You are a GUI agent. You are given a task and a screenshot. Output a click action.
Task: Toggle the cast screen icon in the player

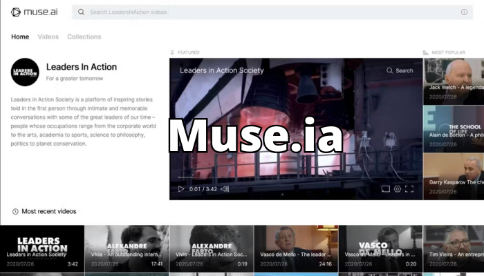pyautogui.click(x=386, y=189)
